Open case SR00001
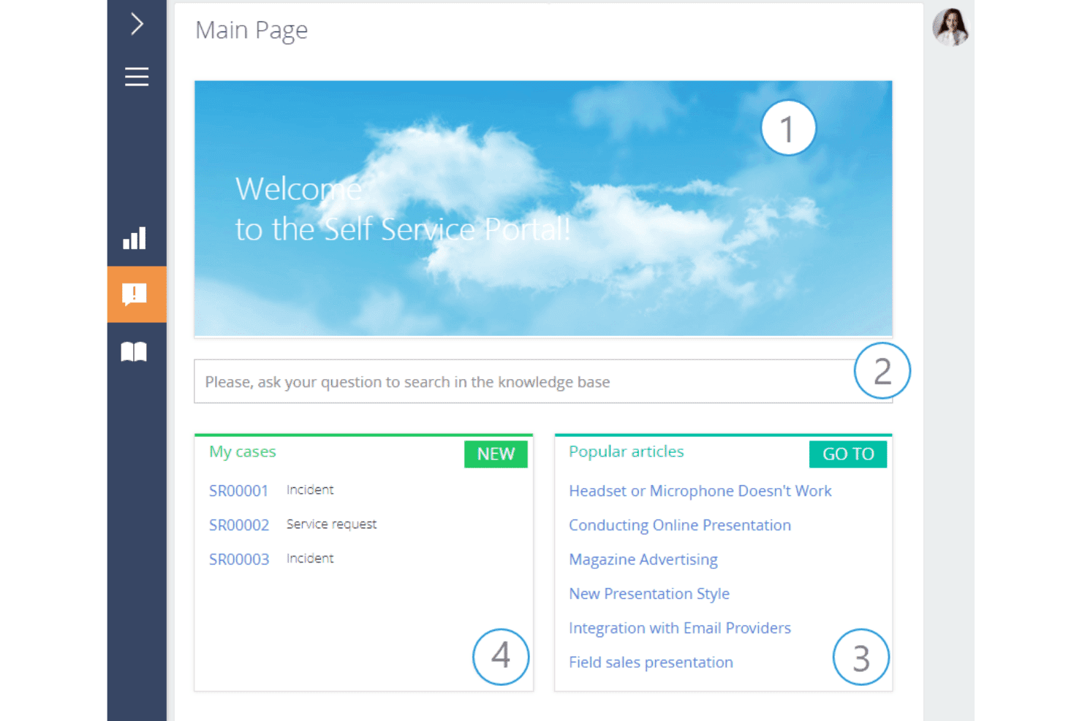 pyautogui.click(x=239, y=491)
